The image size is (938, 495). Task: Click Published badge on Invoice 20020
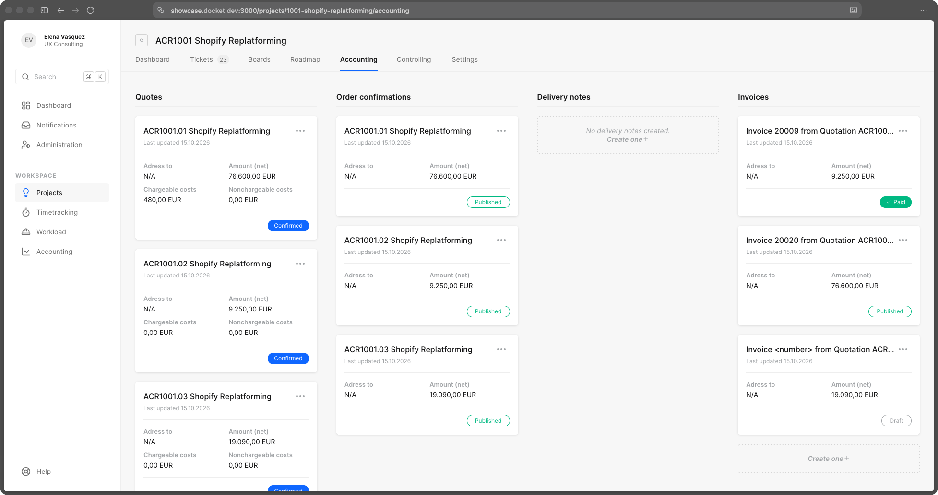pyautogui.click(x=890, y=311)
